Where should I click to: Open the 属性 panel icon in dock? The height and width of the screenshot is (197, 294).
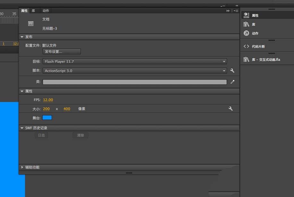[246, 15]
